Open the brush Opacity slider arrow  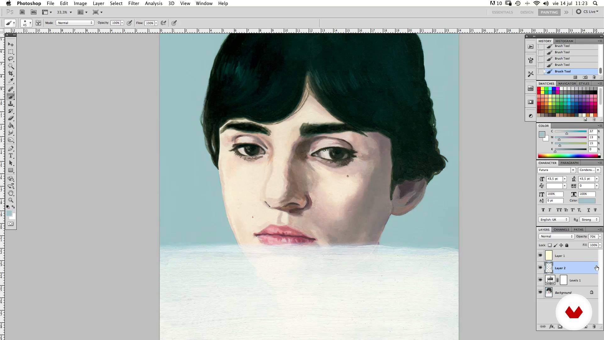point(122,23)
